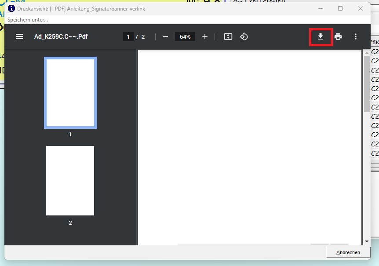This screenshot has width=379, height=266.
Task: Zoom in using the plus icon
Action: [205, 36]
